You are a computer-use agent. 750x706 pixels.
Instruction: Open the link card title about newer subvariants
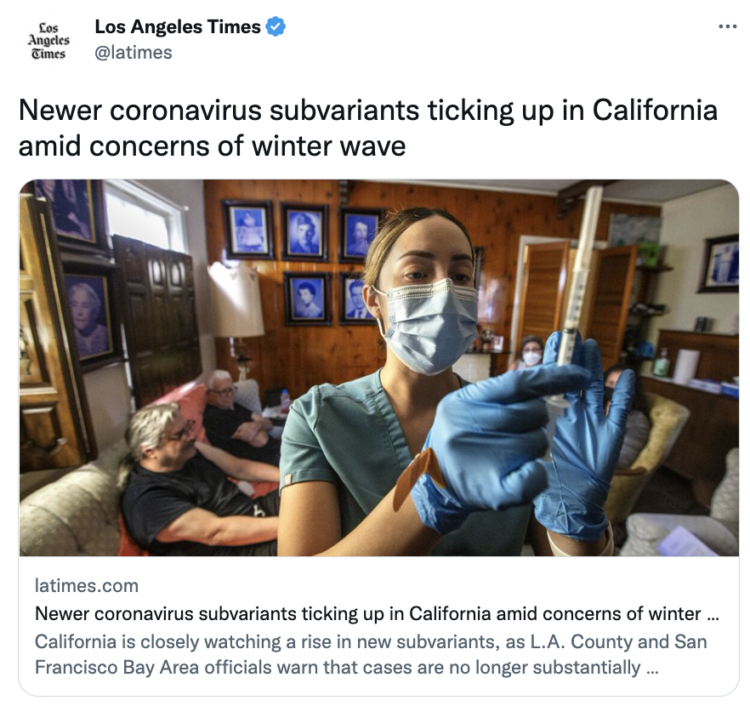pos(377,613)
